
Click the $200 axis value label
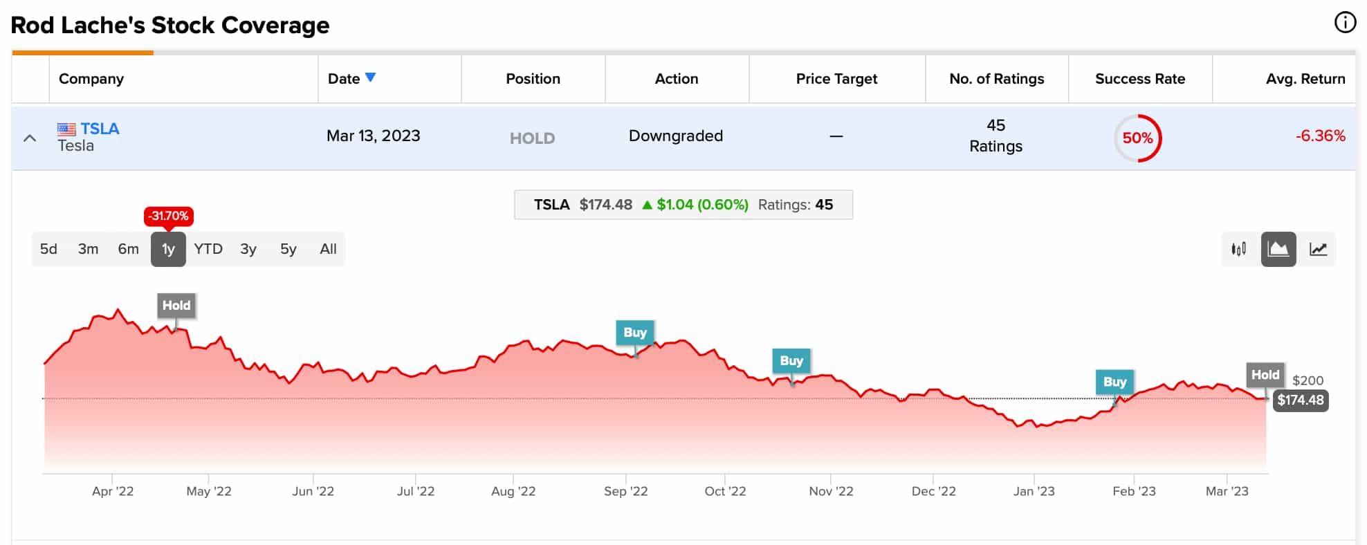click(x=1308, y=381)
